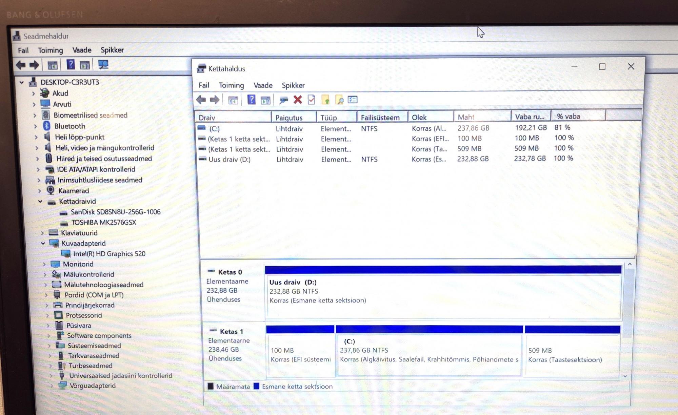Click scroll down arrow in disk pane
Image resolution: width=678 pixels, height=415 pixels.
pyautogui.click(x=625, y=376)
